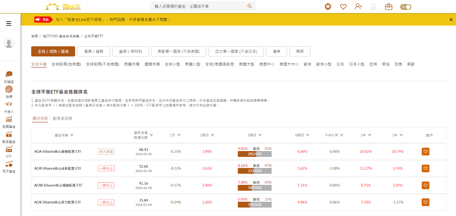Click the 強大嚴選 tag on AOA
Image resolution: width=456 pixels, height=216 pixels.
click(106, 152)
